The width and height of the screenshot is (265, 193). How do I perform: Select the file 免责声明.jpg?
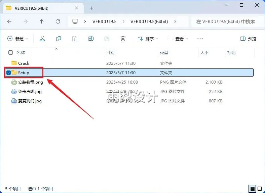pyautogui.click(x=30, y=92)
